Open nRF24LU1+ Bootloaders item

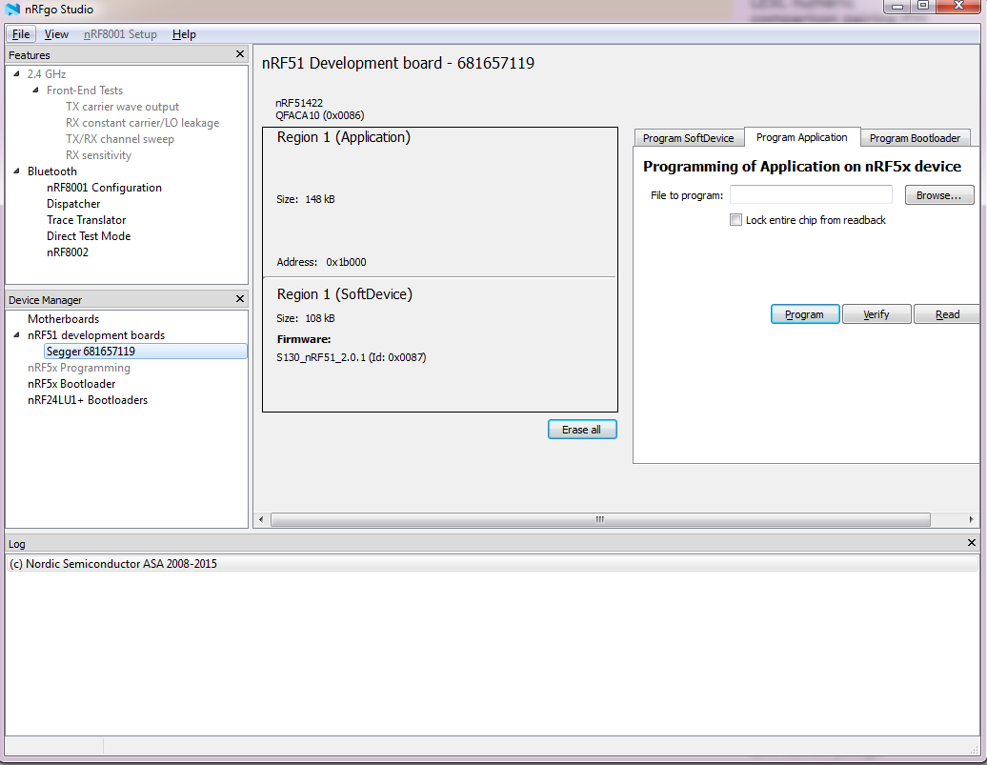click(x=88, y=400)
